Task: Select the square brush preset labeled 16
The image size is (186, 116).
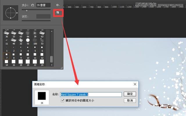Action: point(14,63)
